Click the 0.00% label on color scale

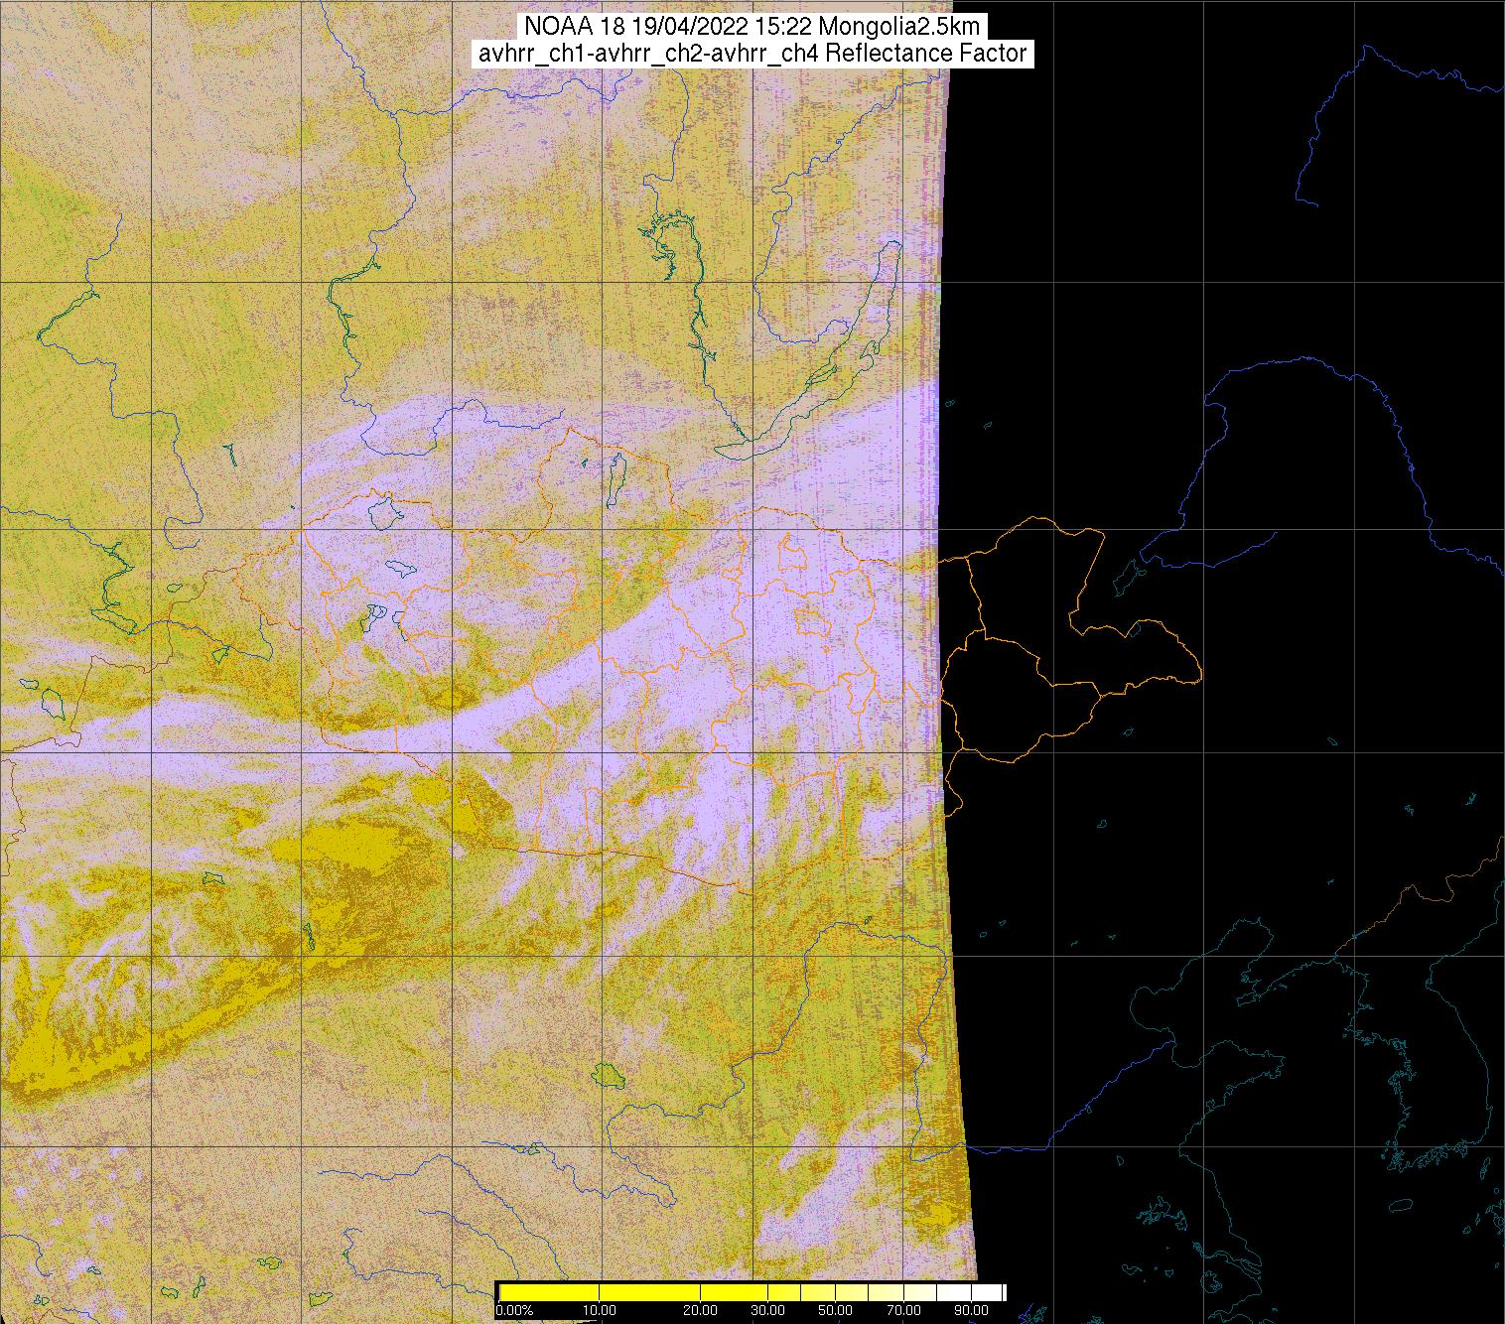click(x=514, y=1310)
